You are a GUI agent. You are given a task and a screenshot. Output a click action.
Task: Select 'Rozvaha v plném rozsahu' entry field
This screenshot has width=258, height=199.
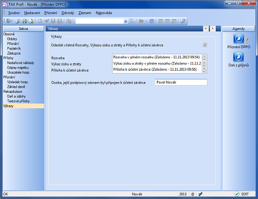pyautogui.click(x=157, y=57)
